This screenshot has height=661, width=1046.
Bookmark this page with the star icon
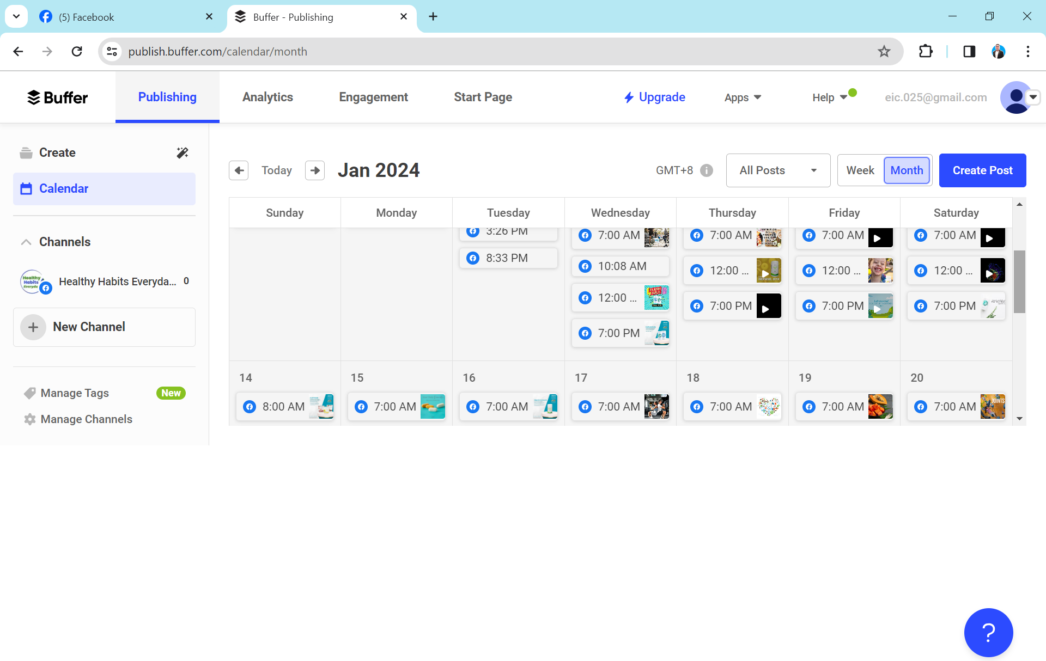point(884,51)
